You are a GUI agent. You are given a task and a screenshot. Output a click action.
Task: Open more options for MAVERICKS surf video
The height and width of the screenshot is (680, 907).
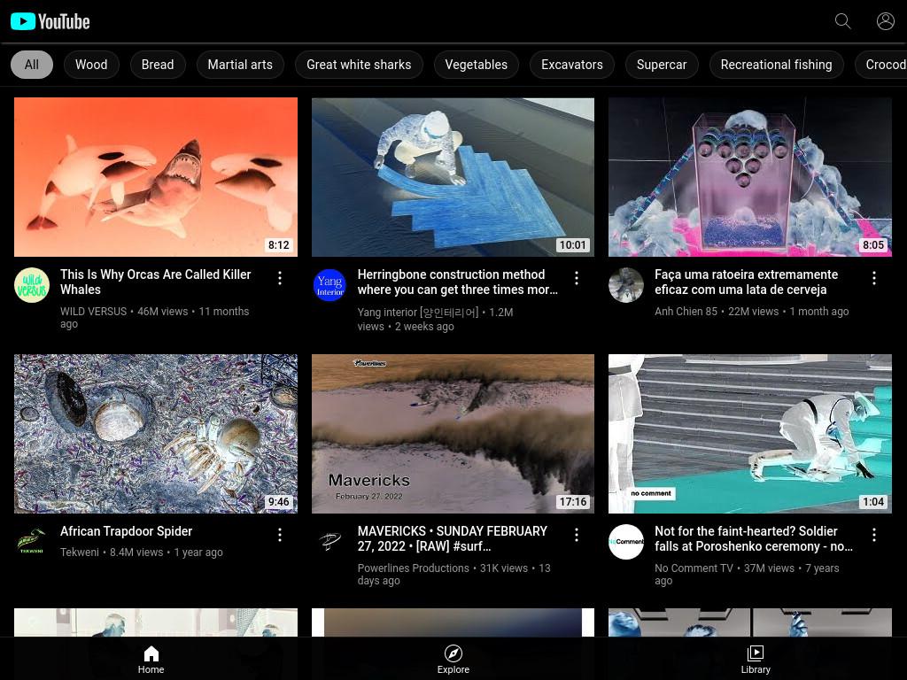coord(577,535)
